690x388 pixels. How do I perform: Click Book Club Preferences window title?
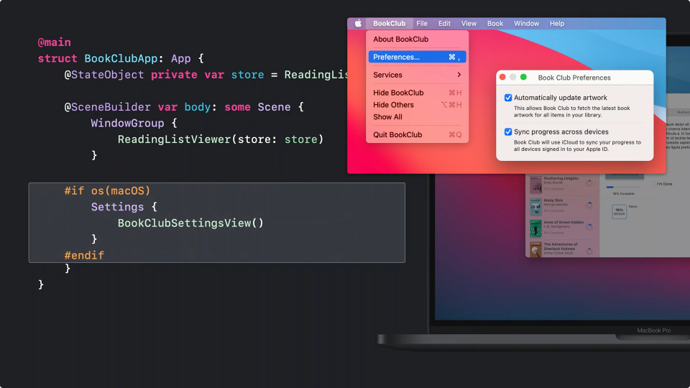tap(574, 78)
